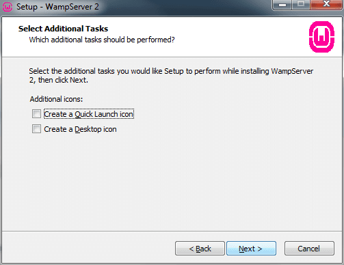Screen dimensions: 344x265
Task: Click the large pink WampServer logo
Action: click(x=321, y=37)
